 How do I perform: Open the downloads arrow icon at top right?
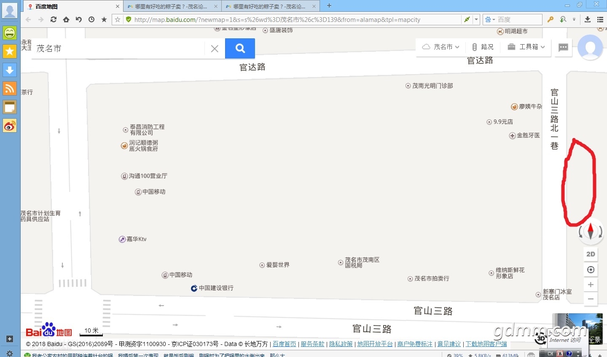coord(587,19)
